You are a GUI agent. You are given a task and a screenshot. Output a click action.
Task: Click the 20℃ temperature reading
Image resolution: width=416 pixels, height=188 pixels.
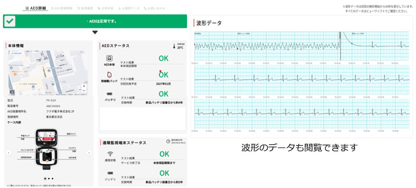point(180,48)
